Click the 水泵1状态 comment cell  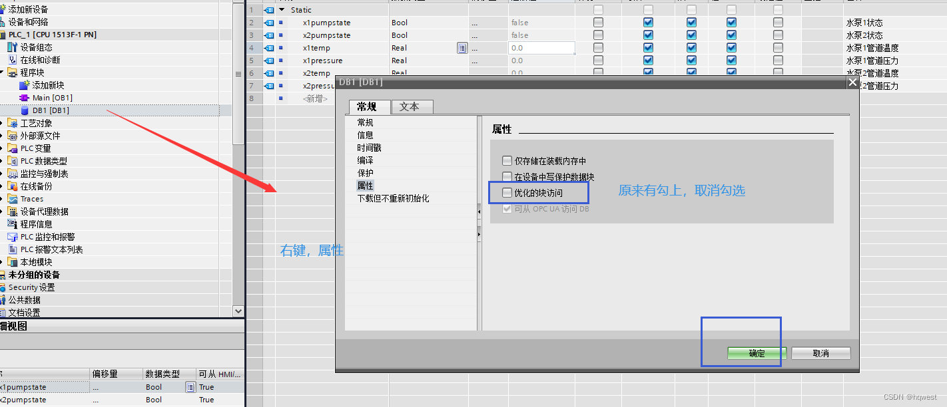pos(894,23)
